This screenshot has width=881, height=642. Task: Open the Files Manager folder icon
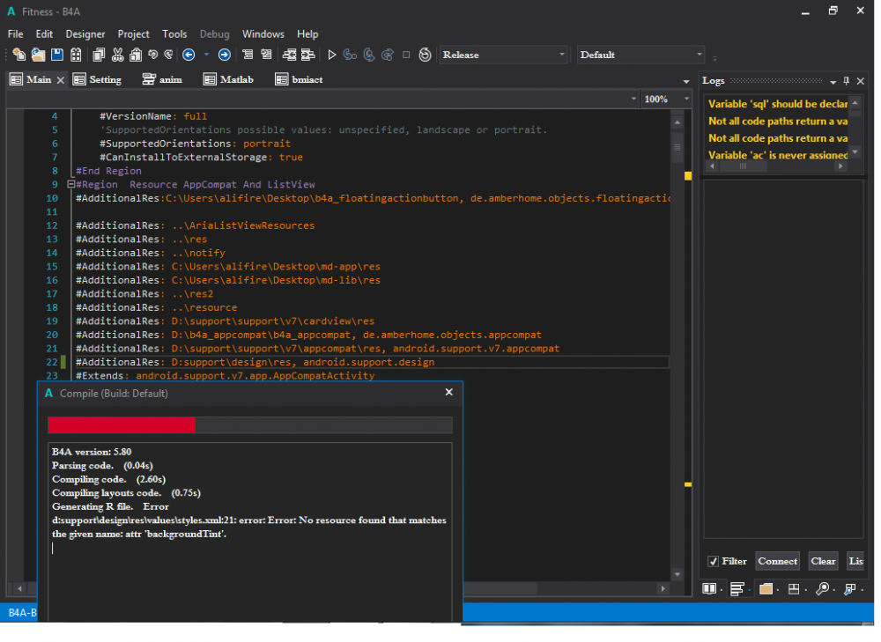(x=766, y=588)
